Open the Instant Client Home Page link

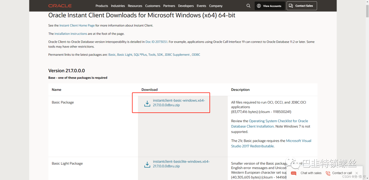77,26
